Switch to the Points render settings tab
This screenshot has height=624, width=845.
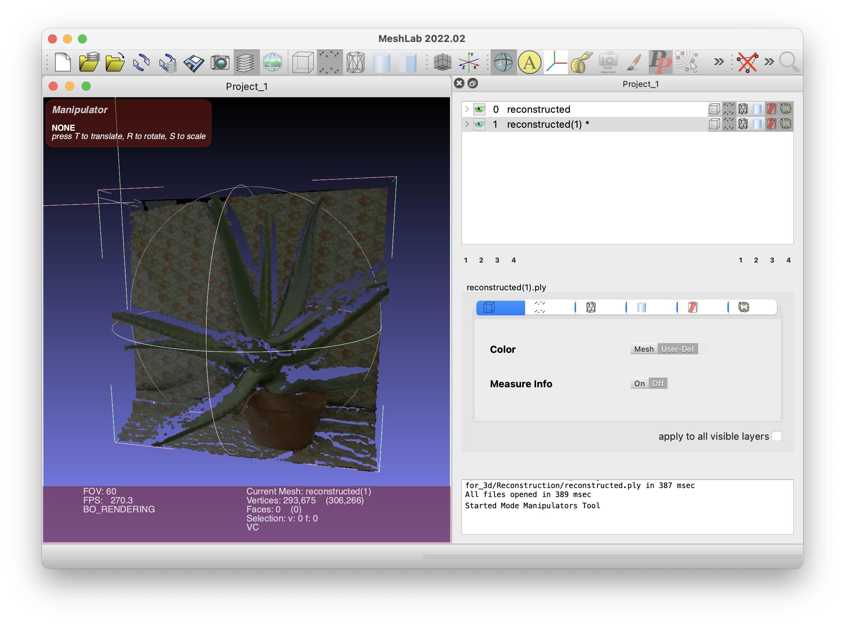550,308
